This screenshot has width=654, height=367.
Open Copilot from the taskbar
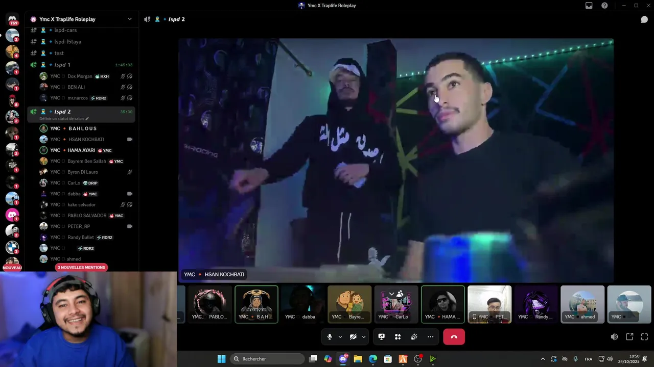click(328, 359)
